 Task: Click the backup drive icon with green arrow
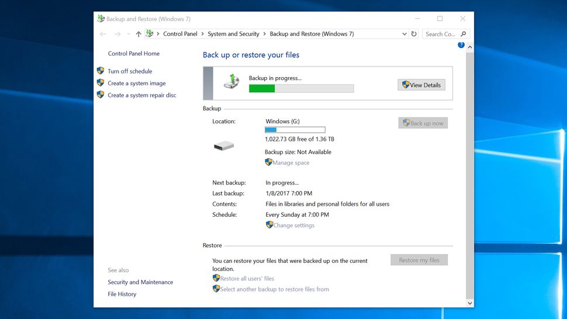(231, 81)
